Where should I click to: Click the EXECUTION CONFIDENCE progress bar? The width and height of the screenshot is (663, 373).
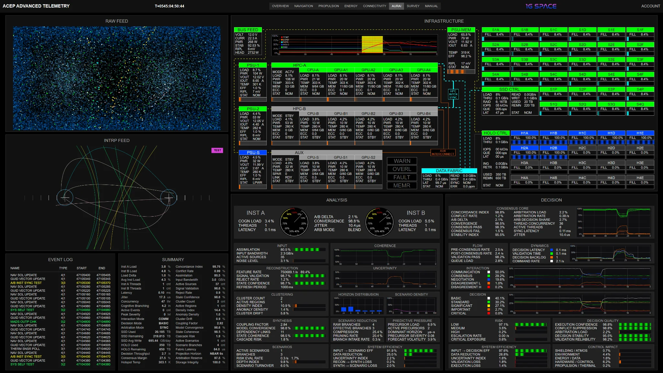(635, 324)
